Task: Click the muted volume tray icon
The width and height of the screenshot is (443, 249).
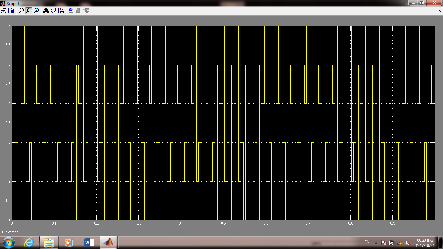Action: tap(407, 243)
